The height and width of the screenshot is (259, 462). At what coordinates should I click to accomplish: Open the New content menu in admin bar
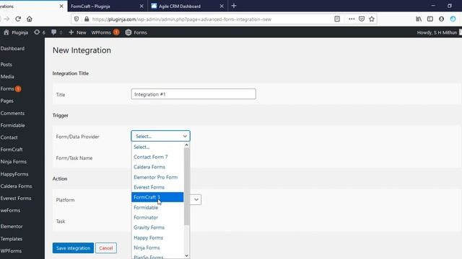(x=77, y=32)
